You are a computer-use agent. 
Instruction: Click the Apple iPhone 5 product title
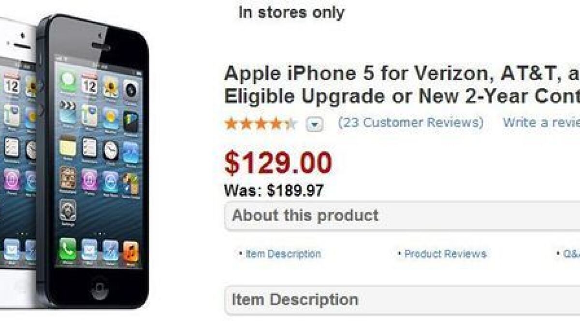coord(402,85)
